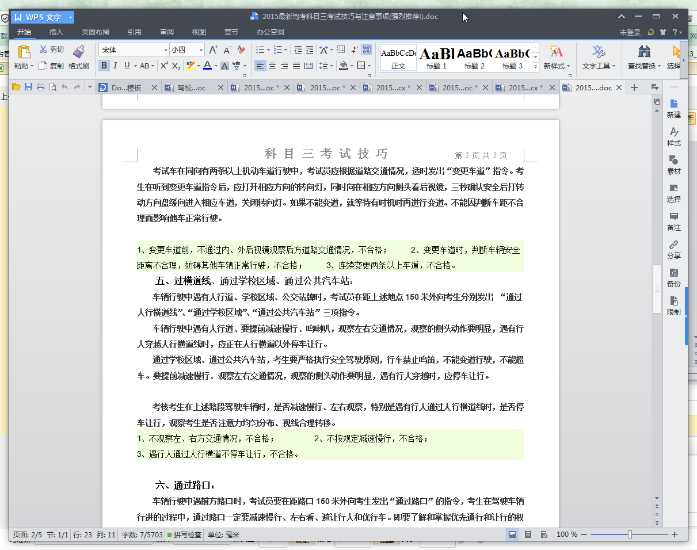
Task: Click the 未登录 (Not logged in) link
Action: click(630, 33)
